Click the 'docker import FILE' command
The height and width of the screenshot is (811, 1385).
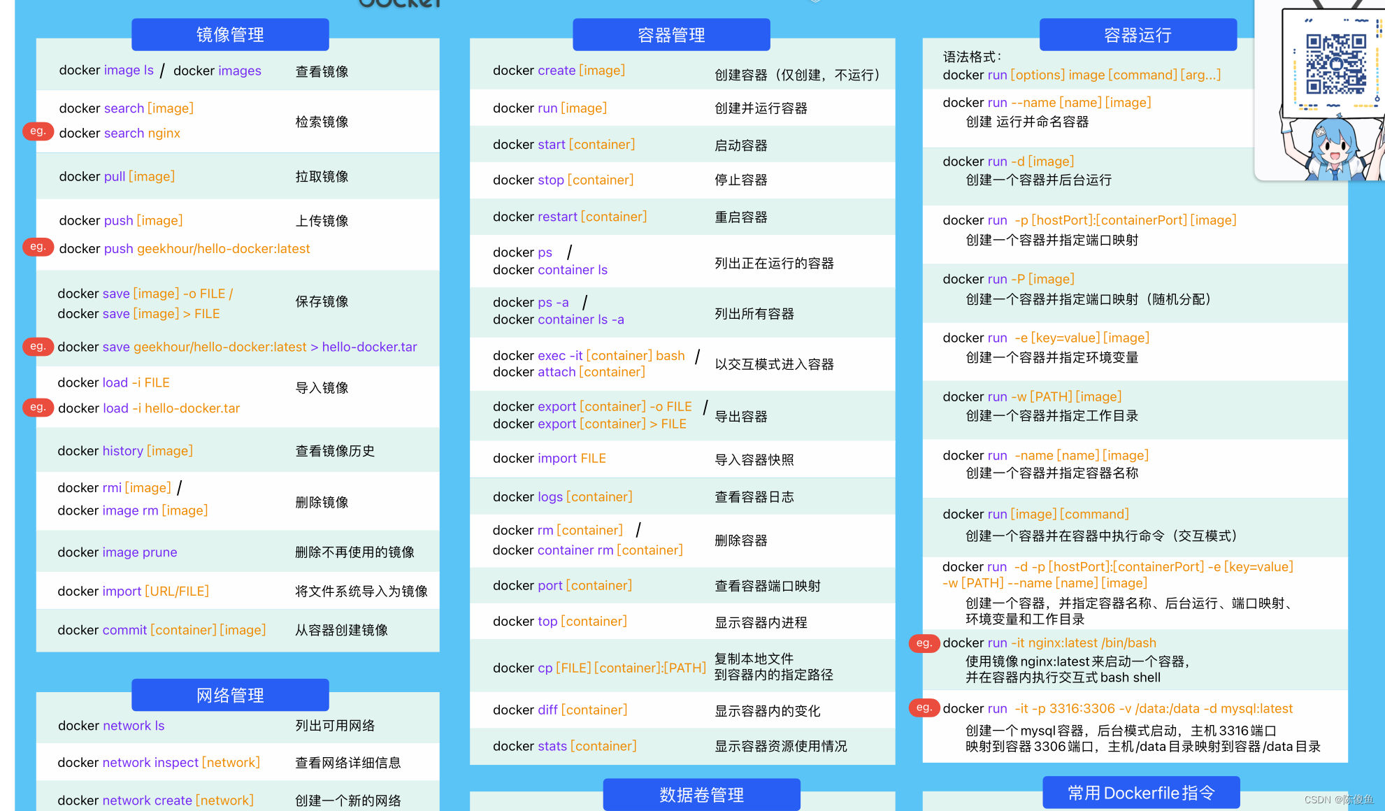pos(550,459)
